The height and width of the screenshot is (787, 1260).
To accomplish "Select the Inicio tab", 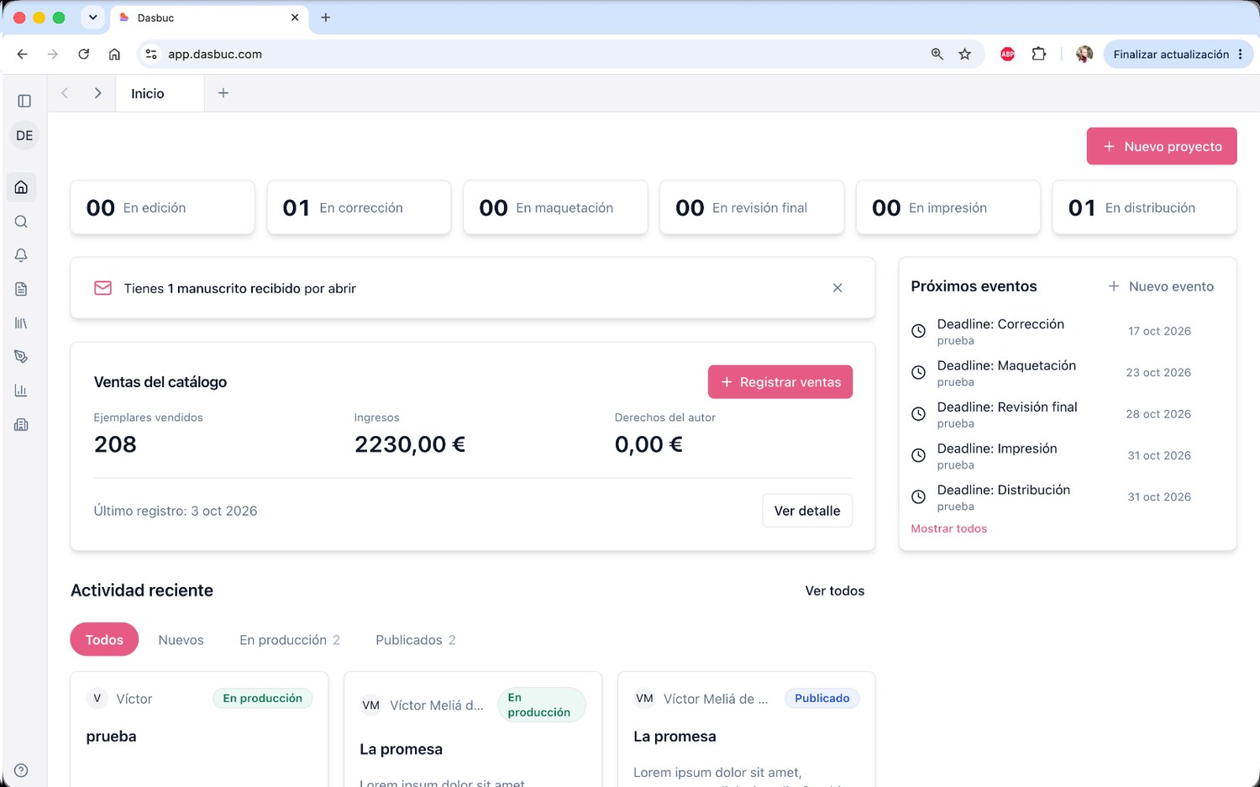I will click(x=160, y=93).
